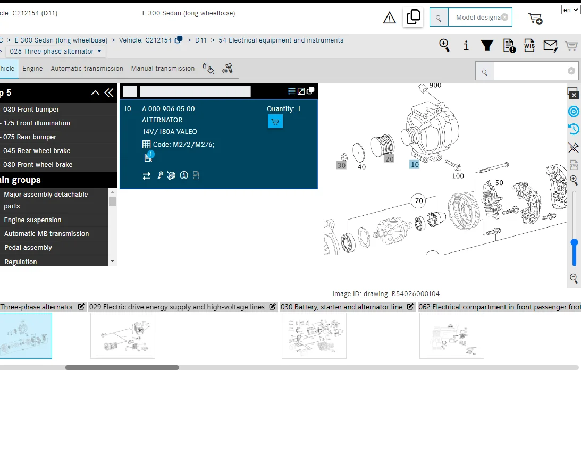This screenshot has width=581, height=463.
Task: Open the document with exclamation icon
Action: click(x=509, y=46)
